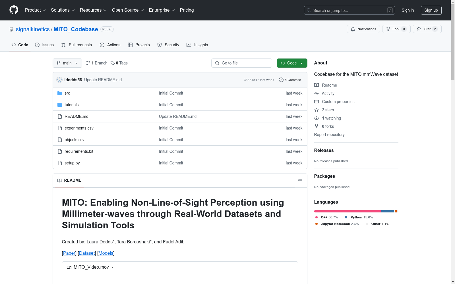
Task: Click the Notifications bell icon
Action: [353, 29]
